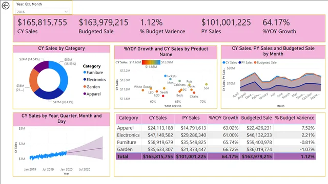Click the Budgeted Sale legend item

265,62
